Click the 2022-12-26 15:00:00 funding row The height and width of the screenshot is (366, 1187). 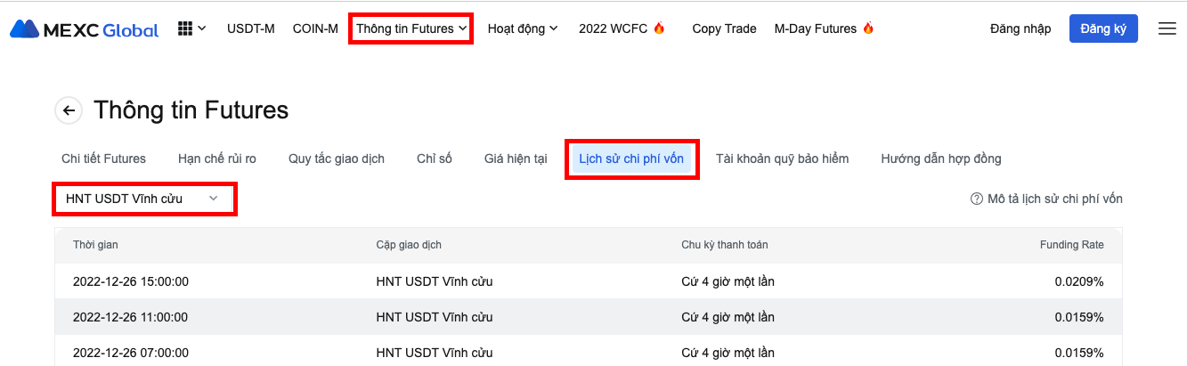click(589, 281)
